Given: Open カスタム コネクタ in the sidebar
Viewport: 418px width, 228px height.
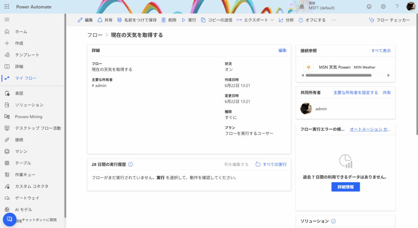Looking at the screenshot, I should point(32,186).
